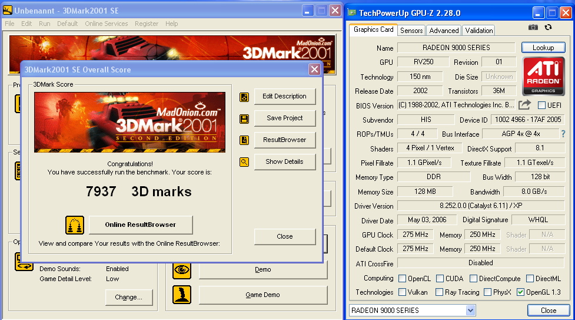The height and width of the screenshot is (320, 575).
Task: Click the ATI CrossFire 'Disabled' value
Action: [481, 263]
